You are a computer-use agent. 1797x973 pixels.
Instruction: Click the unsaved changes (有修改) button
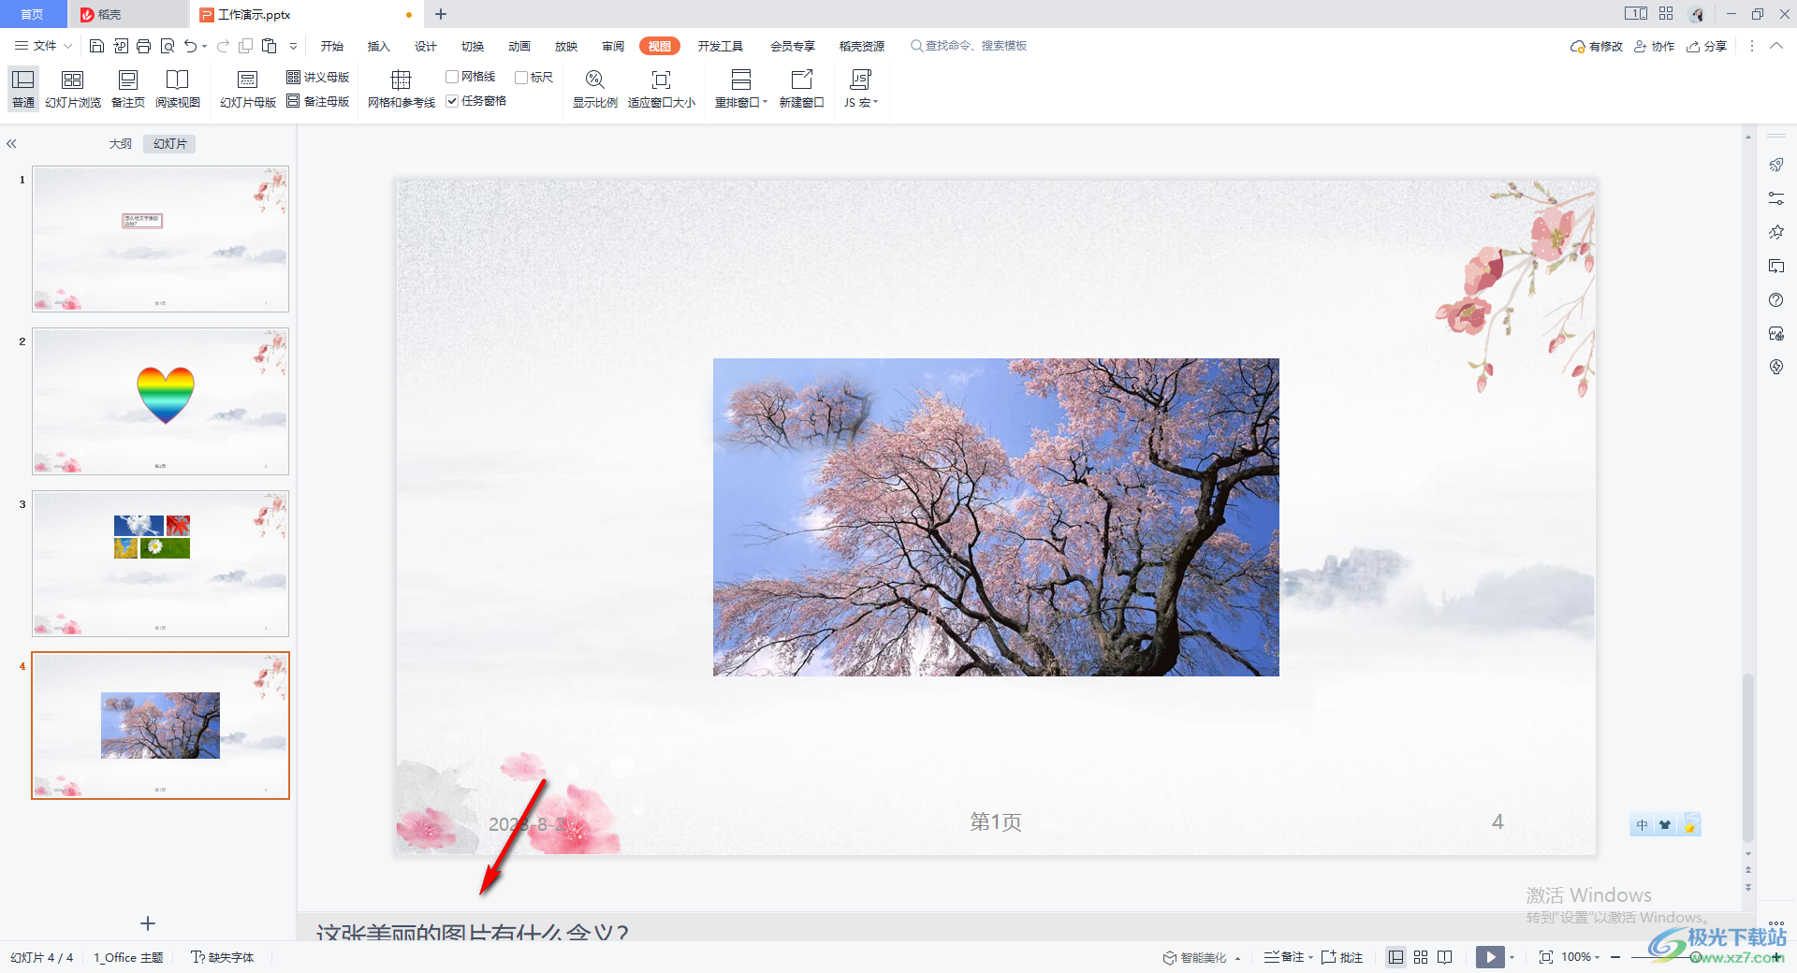point(1597,46)
